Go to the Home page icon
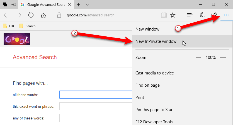233x125 pixels. (x=43, y=15)
